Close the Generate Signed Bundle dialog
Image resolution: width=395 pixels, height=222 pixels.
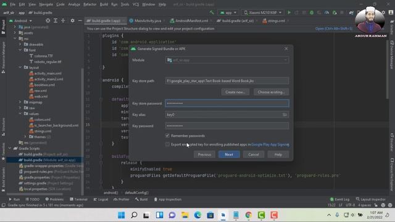tap(286, 49)
